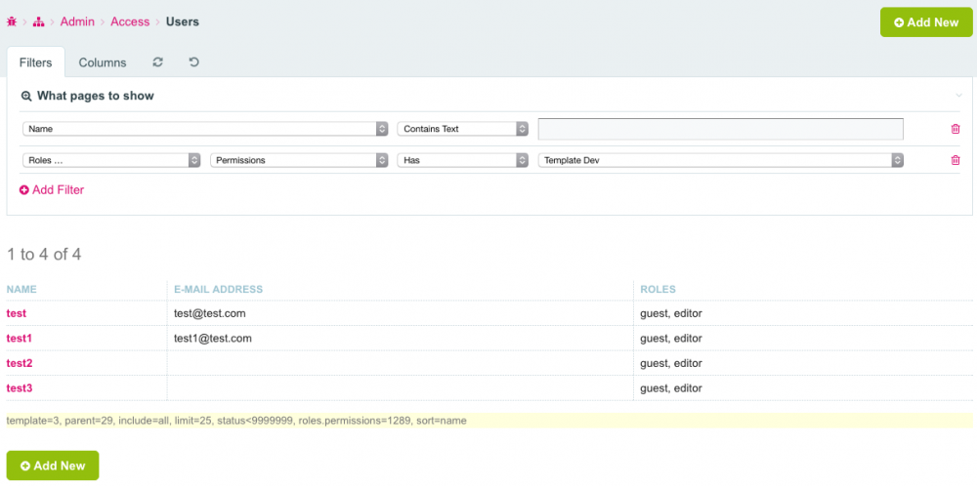This screenshot has height=486, width=977.
Task: Open the Permissions subfield dropdown
Action: (x=299, y=160)
